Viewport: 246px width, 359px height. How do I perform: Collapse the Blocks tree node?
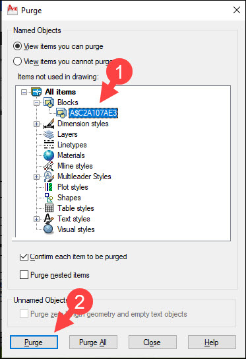(x=36, y=102)
